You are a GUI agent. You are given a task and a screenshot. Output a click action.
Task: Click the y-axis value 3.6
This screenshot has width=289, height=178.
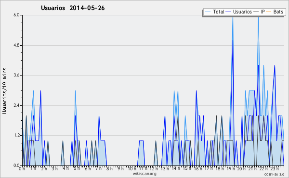[16, 75]
